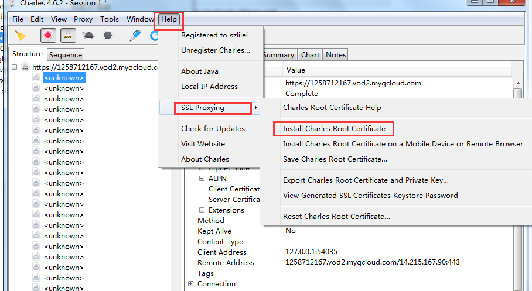Click the URL value https://1258712167.vod2.myqcloud.com
Screen dimensions: 532x291
(x=353, y=83)
